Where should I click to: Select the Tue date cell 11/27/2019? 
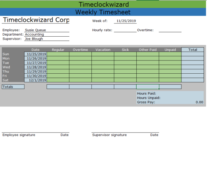coord(36,63)
